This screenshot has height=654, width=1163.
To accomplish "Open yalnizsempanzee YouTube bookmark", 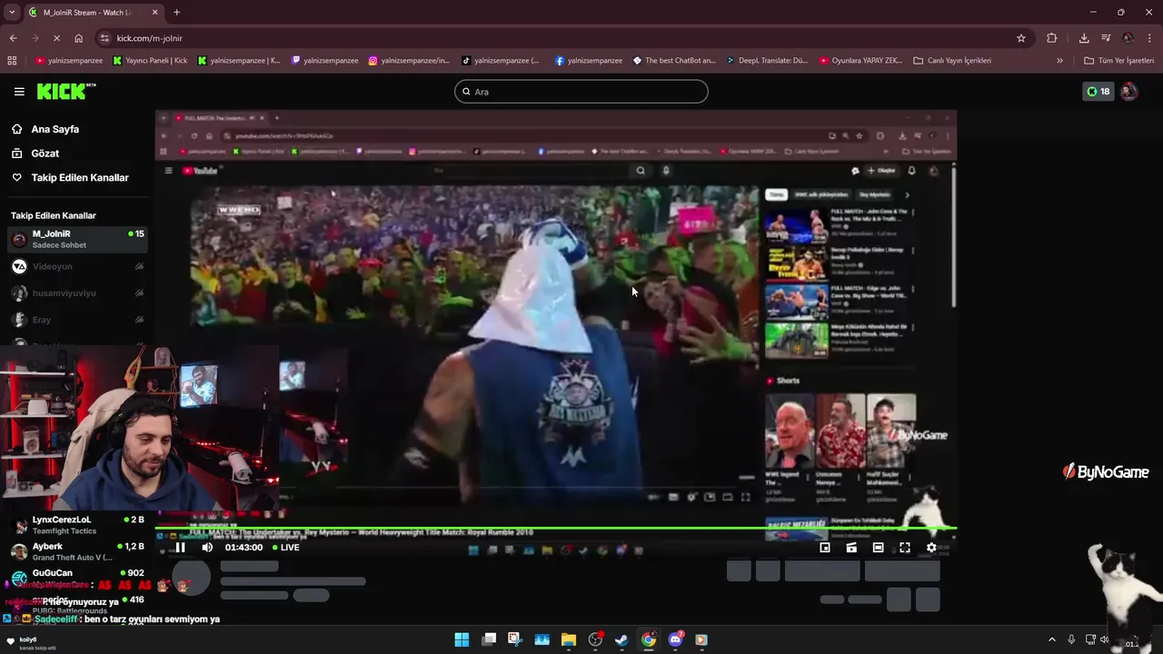I will [x=69, y=61].
